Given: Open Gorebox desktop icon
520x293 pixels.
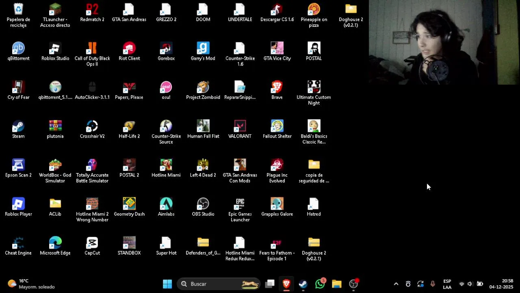Looking at the screenshot, I should 166,52.
